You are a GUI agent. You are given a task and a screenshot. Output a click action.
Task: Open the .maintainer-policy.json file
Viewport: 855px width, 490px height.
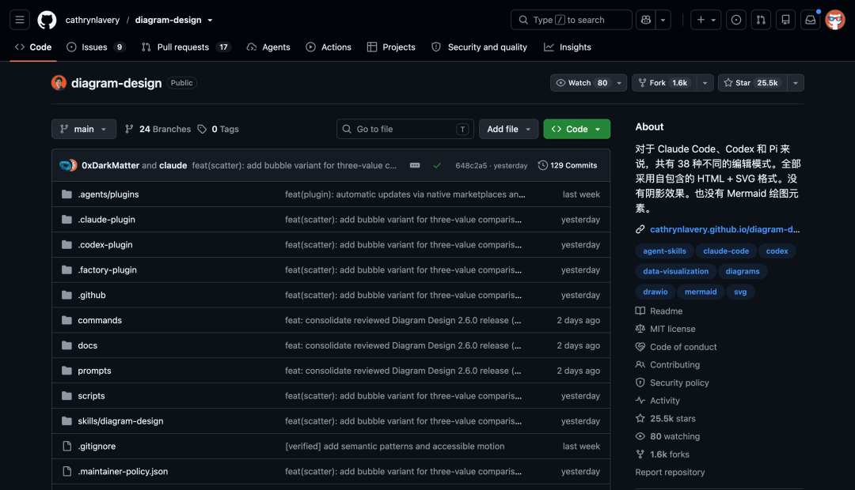[x=123, y=472]
